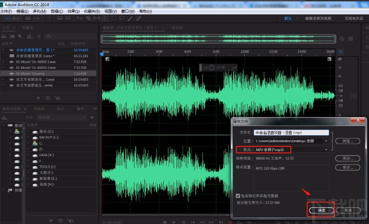Expand the 娱乐 (G:) drive
This screenshot has width=369, height=224.
[28, 131]
